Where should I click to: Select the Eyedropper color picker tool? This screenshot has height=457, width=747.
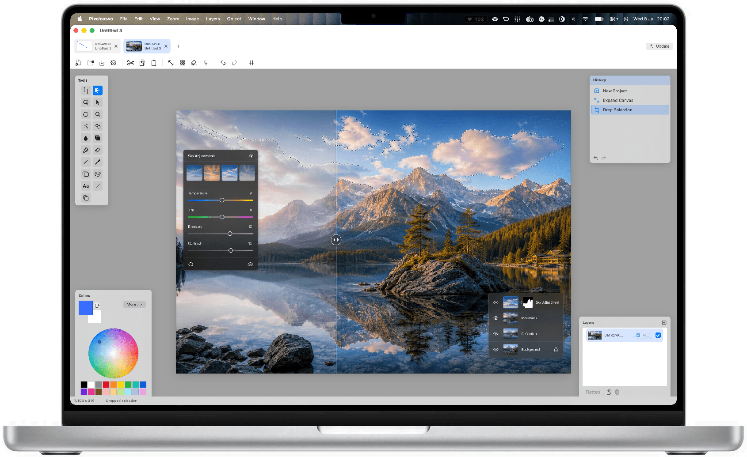pyautogui.click(x=98, y=162)
